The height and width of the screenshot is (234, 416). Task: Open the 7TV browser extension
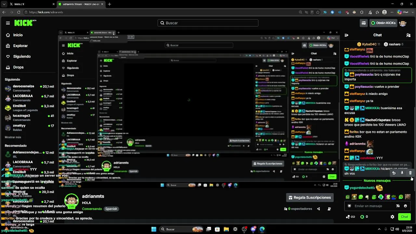[x=325, y=12]
